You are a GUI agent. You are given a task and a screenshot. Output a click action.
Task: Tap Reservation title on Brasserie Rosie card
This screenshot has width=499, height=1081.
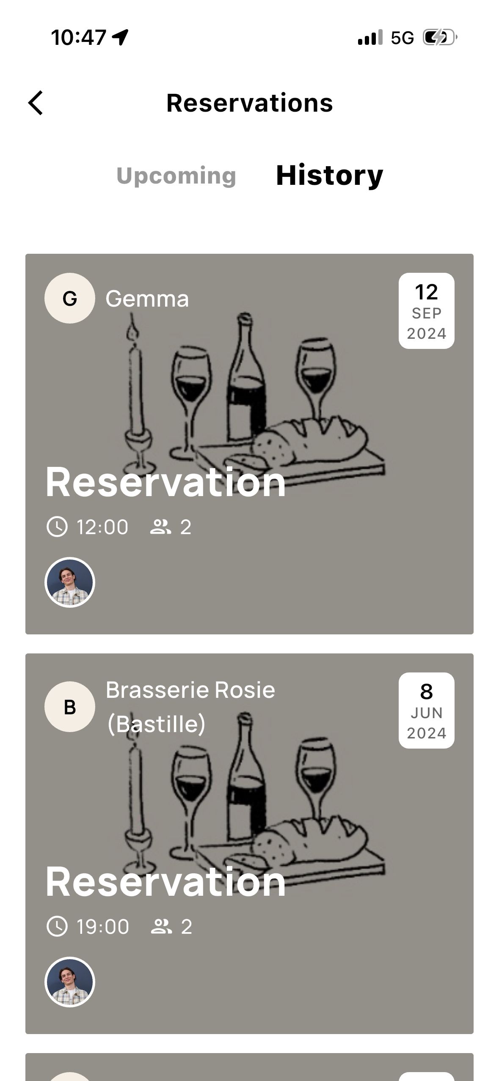click(x=165, y=882)
